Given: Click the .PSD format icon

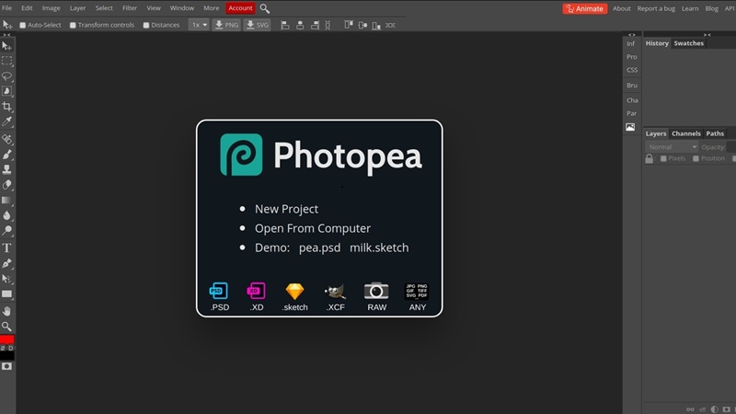Looking at the screenshot, I should pyautogui.click(x=219, y=291).
